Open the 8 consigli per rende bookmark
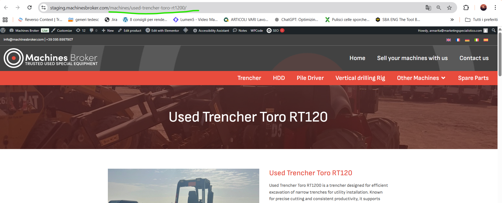This screenshot has width=502, height=203. [145, 20]
